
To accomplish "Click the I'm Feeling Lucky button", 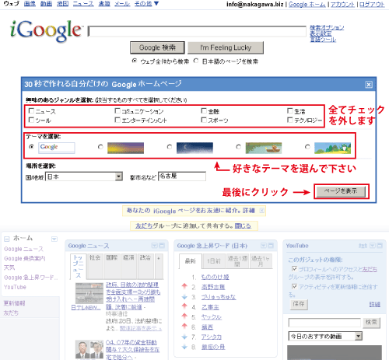I will point(226,47).
